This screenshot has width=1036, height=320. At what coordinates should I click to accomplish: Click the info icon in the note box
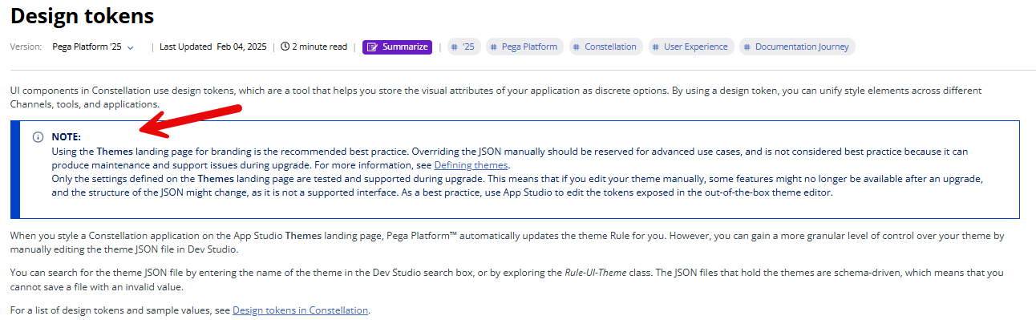coord(38,137)
